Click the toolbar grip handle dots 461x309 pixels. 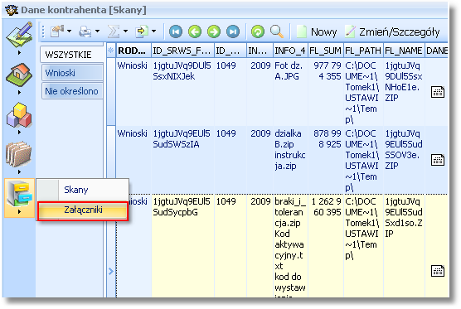click(x=43, y=31)
